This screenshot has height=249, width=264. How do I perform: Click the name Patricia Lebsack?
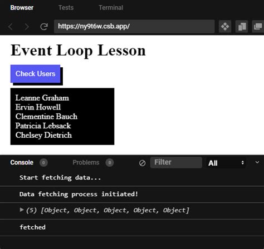click(x=43, y=126)
